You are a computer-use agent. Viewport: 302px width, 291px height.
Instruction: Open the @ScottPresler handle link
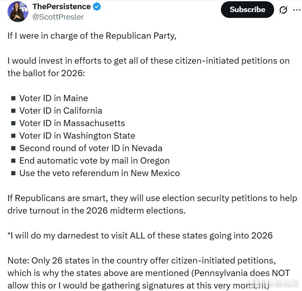58,17
